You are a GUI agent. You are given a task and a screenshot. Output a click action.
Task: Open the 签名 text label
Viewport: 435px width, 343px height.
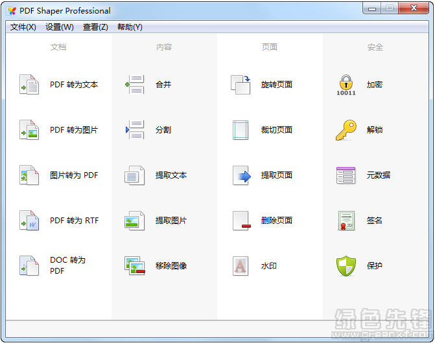[375, 221]
